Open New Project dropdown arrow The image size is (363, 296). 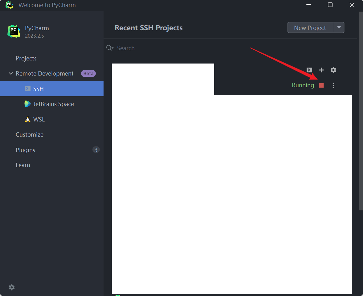pos(339,27)
